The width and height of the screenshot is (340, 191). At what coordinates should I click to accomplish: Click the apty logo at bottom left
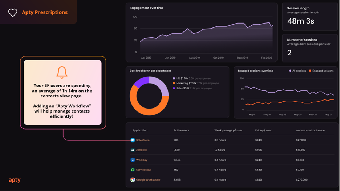(x=15, y=180)
